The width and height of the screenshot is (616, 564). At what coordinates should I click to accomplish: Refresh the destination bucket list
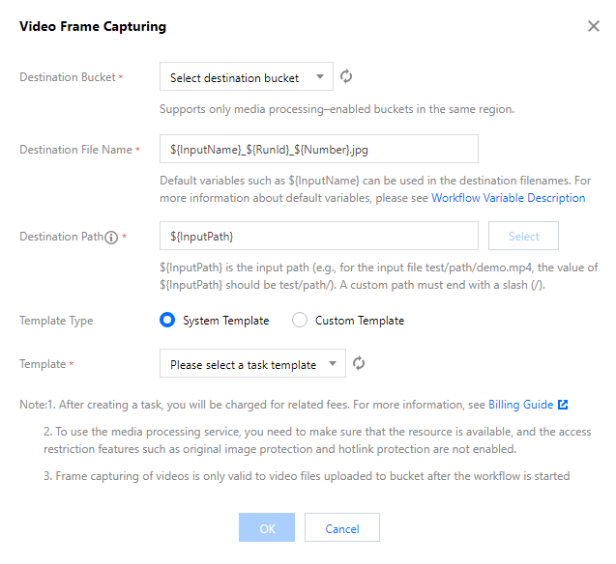click(x=347, y=77)
